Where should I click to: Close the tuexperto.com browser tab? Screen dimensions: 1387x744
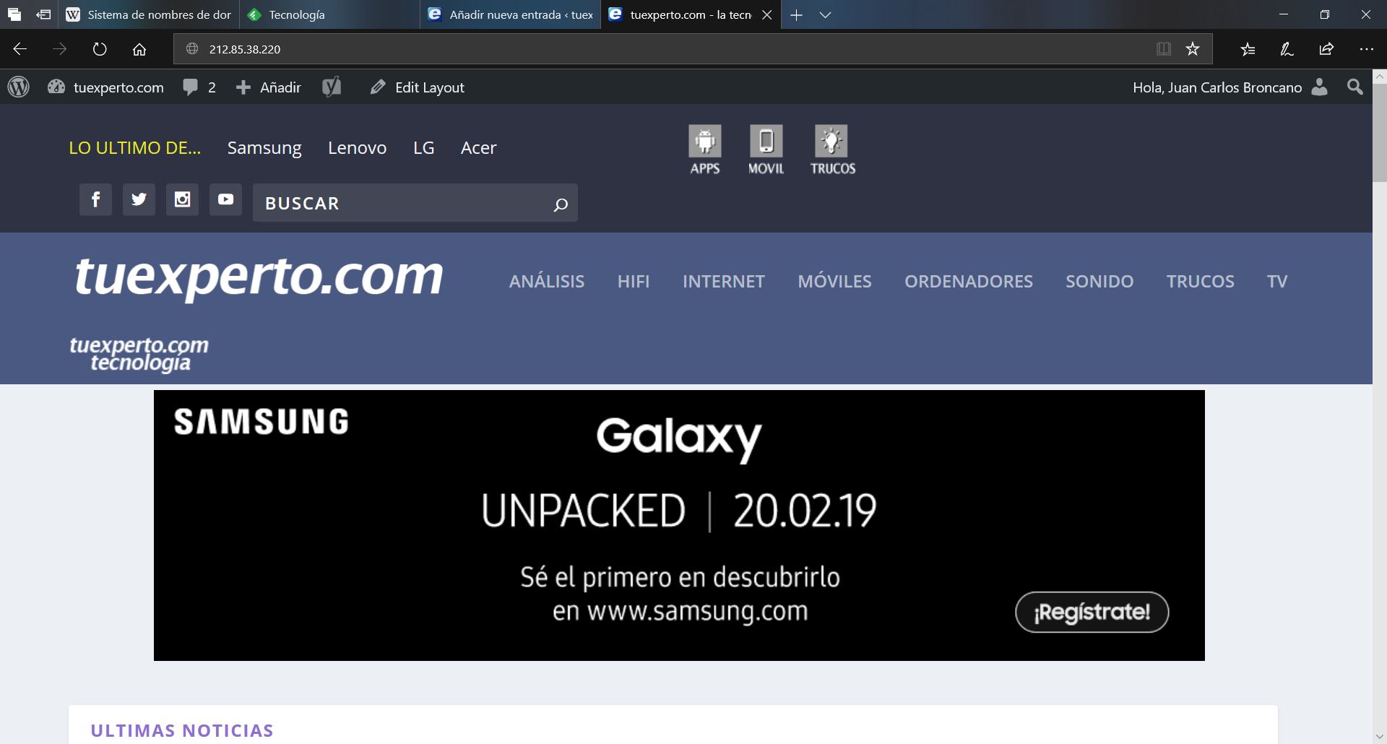pos(767,14)
